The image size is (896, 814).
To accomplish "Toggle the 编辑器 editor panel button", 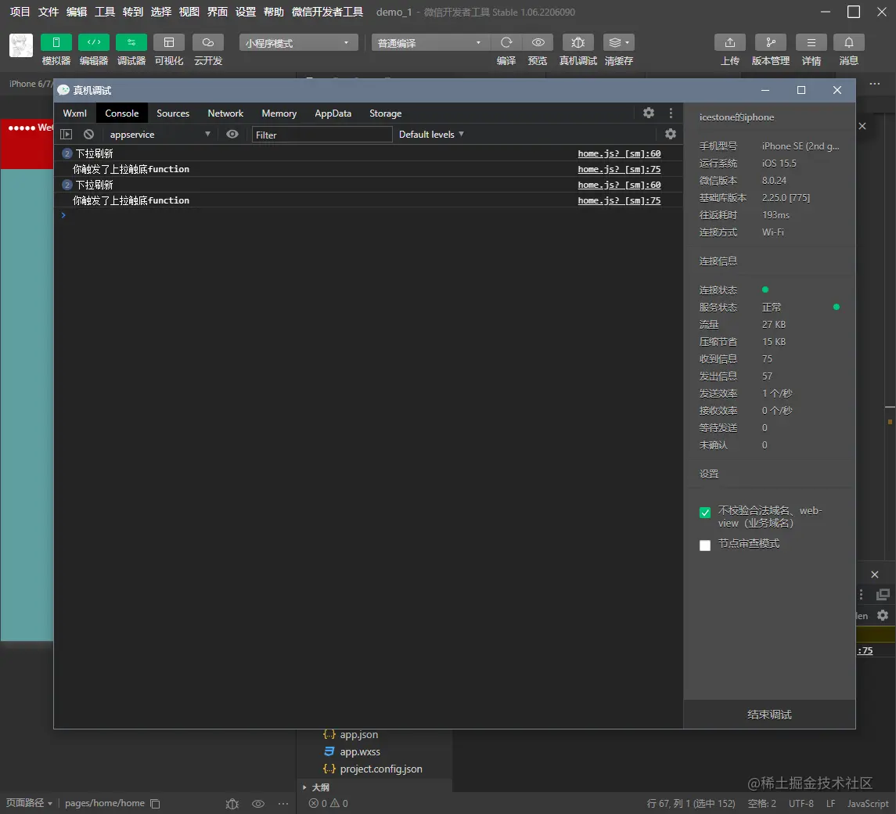I will pos(94,42).
